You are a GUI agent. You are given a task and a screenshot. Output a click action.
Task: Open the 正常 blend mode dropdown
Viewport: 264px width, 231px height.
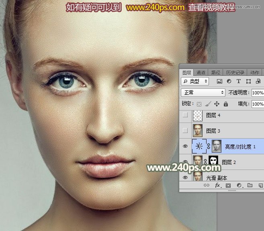[203, 92]
